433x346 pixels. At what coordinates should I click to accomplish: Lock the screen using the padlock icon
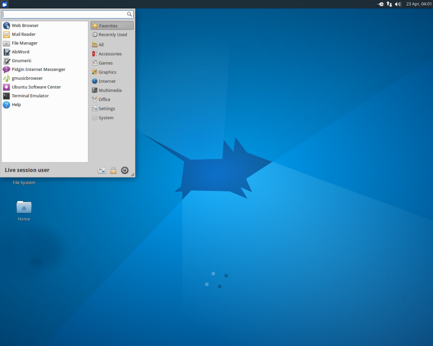click(113, 170)
